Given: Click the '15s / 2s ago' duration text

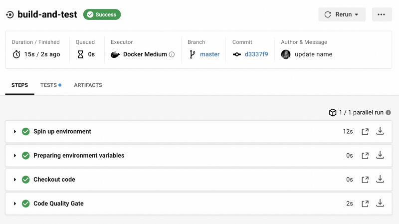Looking at the screenshot, I should pos(42,54).
